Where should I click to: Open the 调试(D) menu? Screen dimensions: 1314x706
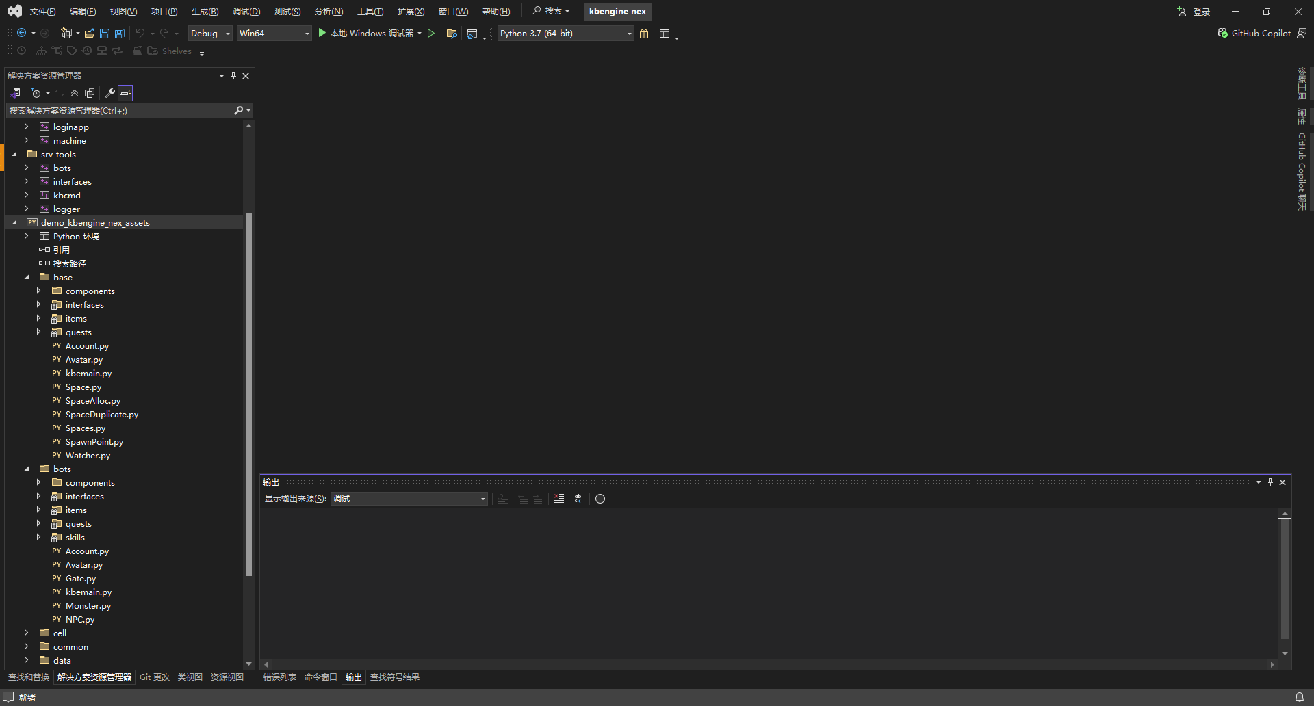(246, 12)
